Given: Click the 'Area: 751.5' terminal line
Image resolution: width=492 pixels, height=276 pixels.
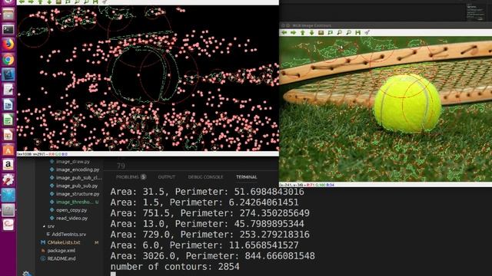Looking at the screenshot, I should pos(210,213).
